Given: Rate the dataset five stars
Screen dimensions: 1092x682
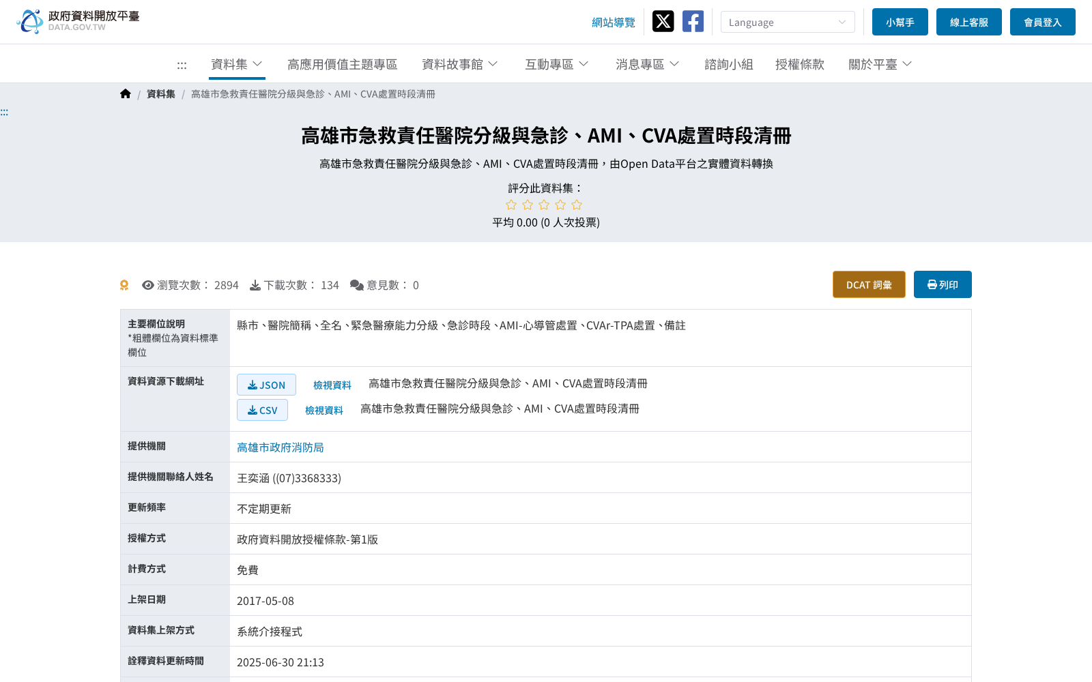Looking at the screenshot, I should (x=577, y=205).
